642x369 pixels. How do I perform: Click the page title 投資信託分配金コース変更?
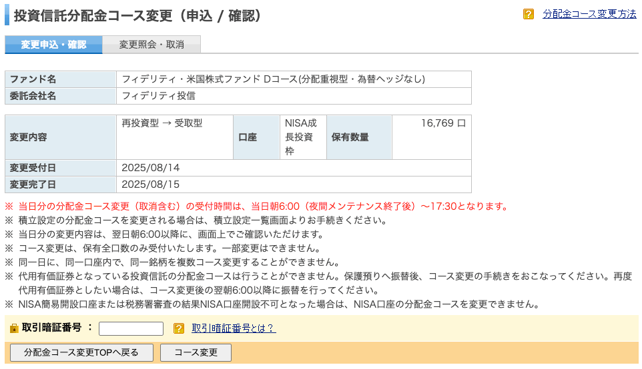click(137, 15)
